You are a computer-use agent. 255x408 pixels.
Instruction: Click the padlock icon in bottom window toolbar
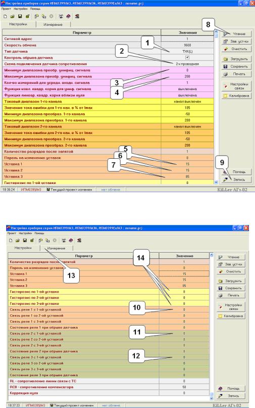click(x=32, y=241)
